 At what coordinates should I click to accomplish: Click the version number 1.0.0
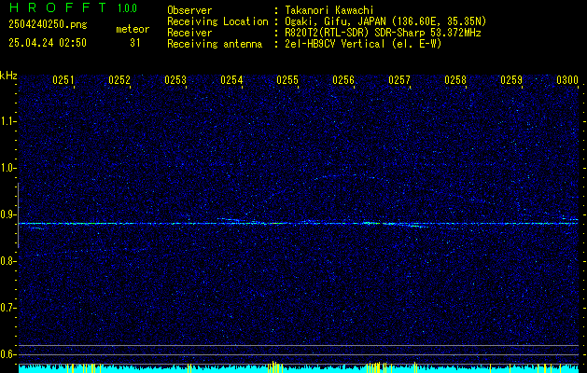pos(127,8)
